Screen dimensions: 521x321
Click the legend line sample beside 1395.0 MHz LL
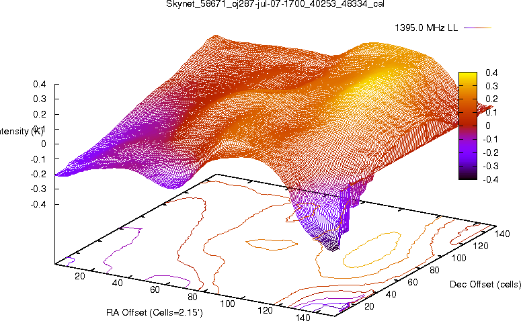pyautogui.click(x=477, y=28)
